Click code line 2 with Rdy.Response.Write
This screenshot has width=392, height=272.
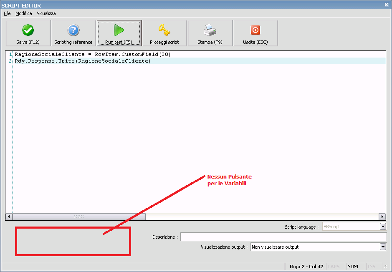[x=83, y=61]
